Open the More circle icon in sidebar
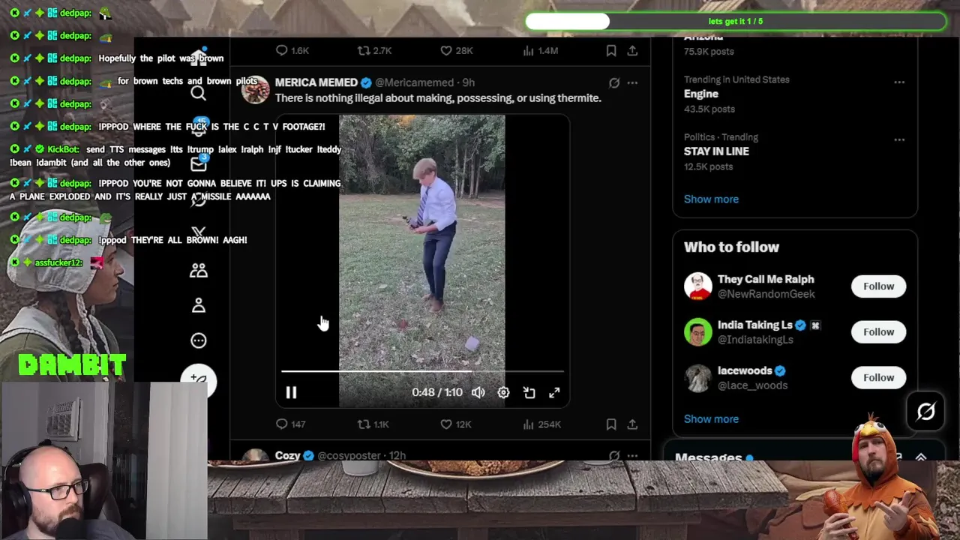Viewport: 960px width, 540px height. tap(198, 340)
